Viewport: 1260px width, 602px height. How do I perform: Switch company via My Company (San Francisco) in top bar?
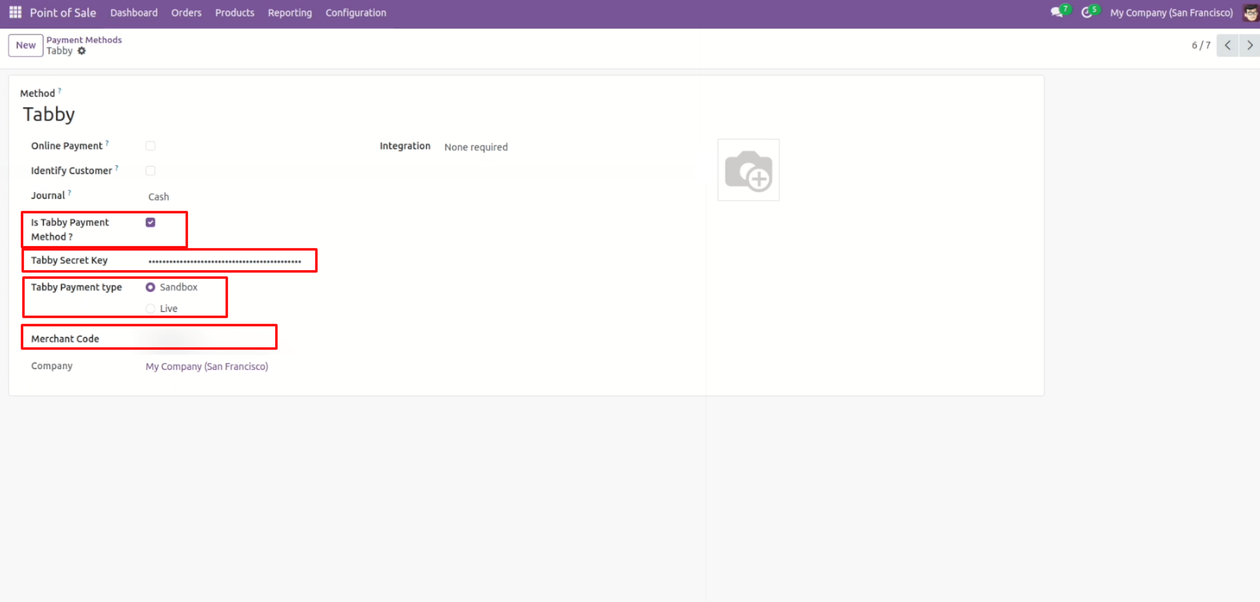[x=1171, y=12]
